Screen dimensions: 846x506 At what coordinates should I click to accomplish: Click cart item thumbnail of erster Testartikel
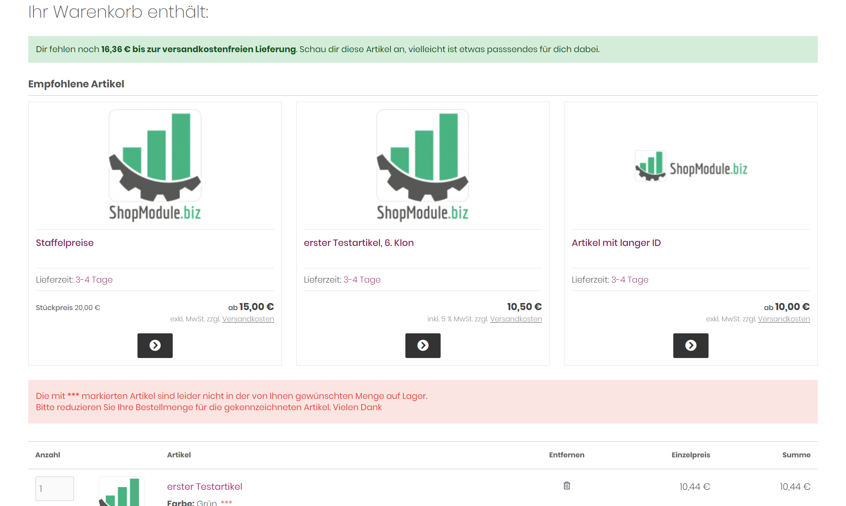[122, 492]
